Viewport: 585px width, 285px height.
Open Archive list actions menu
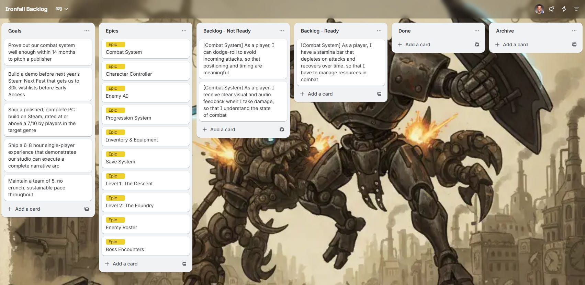point(574,31)
